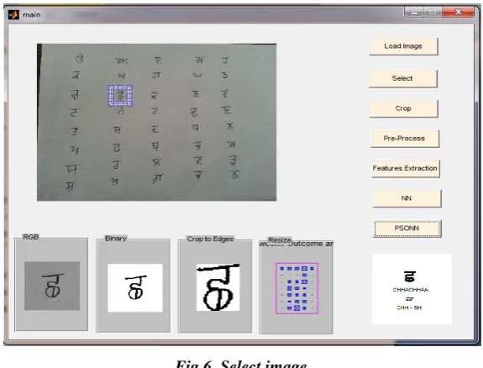Click the Crop to Edges label
This screenshot has height=368, width=483.
pyautogui.click(x=210, y=239)
